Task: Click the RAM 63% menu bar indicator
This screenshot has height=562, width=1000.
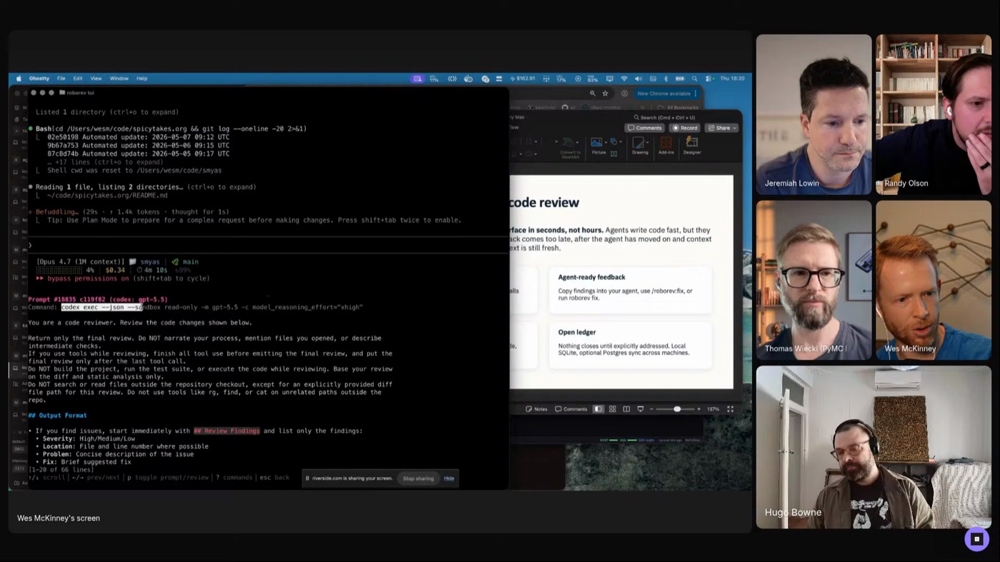Action: click(x=592, y=79)
